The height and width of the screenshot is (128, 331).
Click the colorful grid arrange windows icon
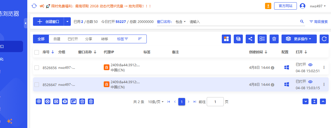point(226,39)
